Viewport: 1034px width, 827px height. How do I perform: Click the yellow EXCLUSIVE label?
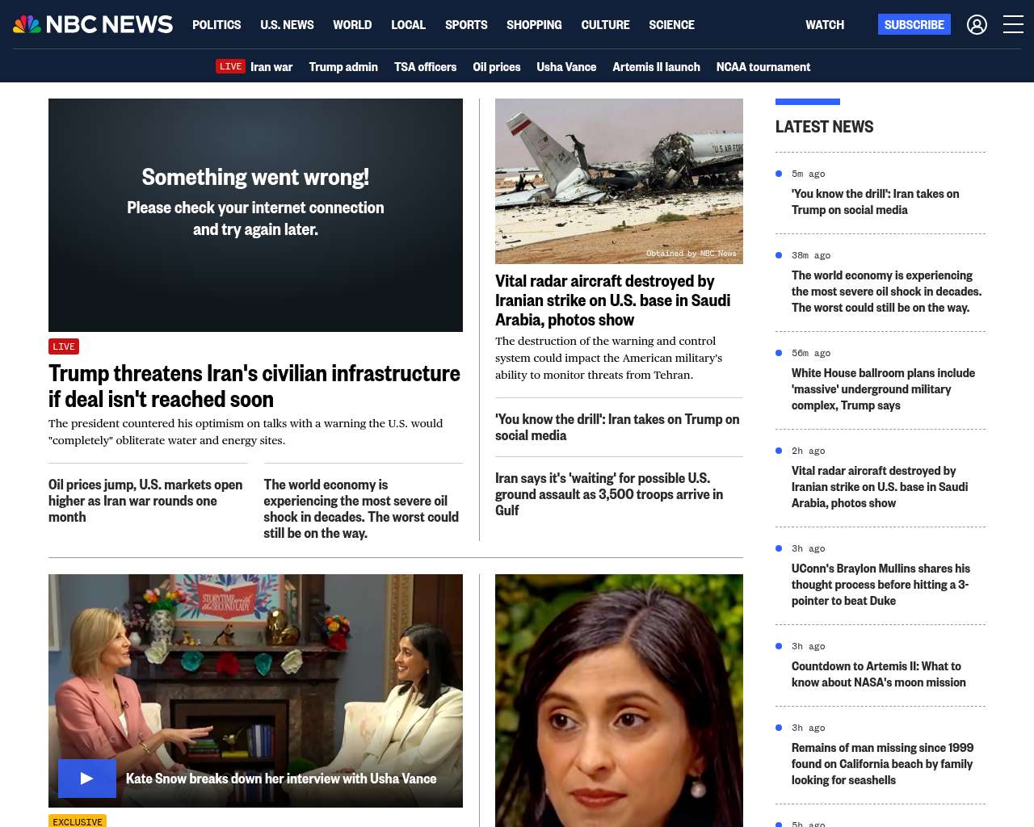click(x=78, y=821)
